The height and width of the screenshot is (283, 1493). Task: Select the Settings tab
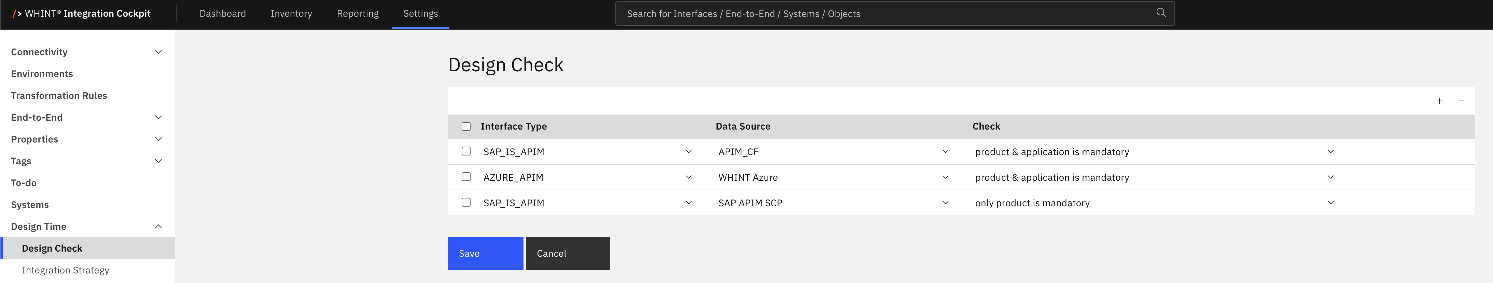pos(421,13)
